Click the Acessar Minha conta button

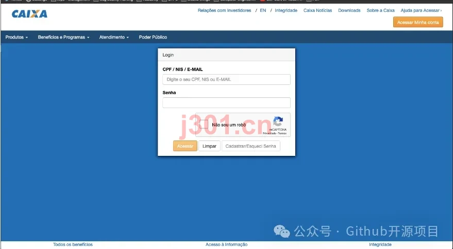click(418, 22)
